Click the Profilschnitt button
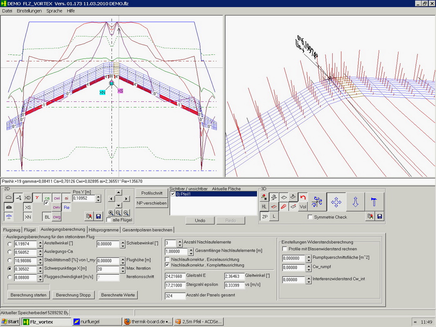The width and height of the screenshot is (436, 327). [x=152, y=193]
